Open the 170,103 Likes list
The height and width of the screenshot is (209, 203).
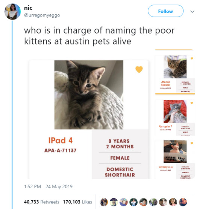point(77,202)
